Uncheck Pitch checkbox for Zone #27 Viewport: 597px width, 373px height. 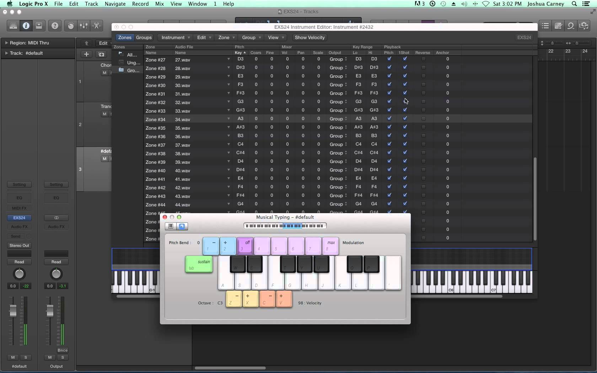[389, 59]
